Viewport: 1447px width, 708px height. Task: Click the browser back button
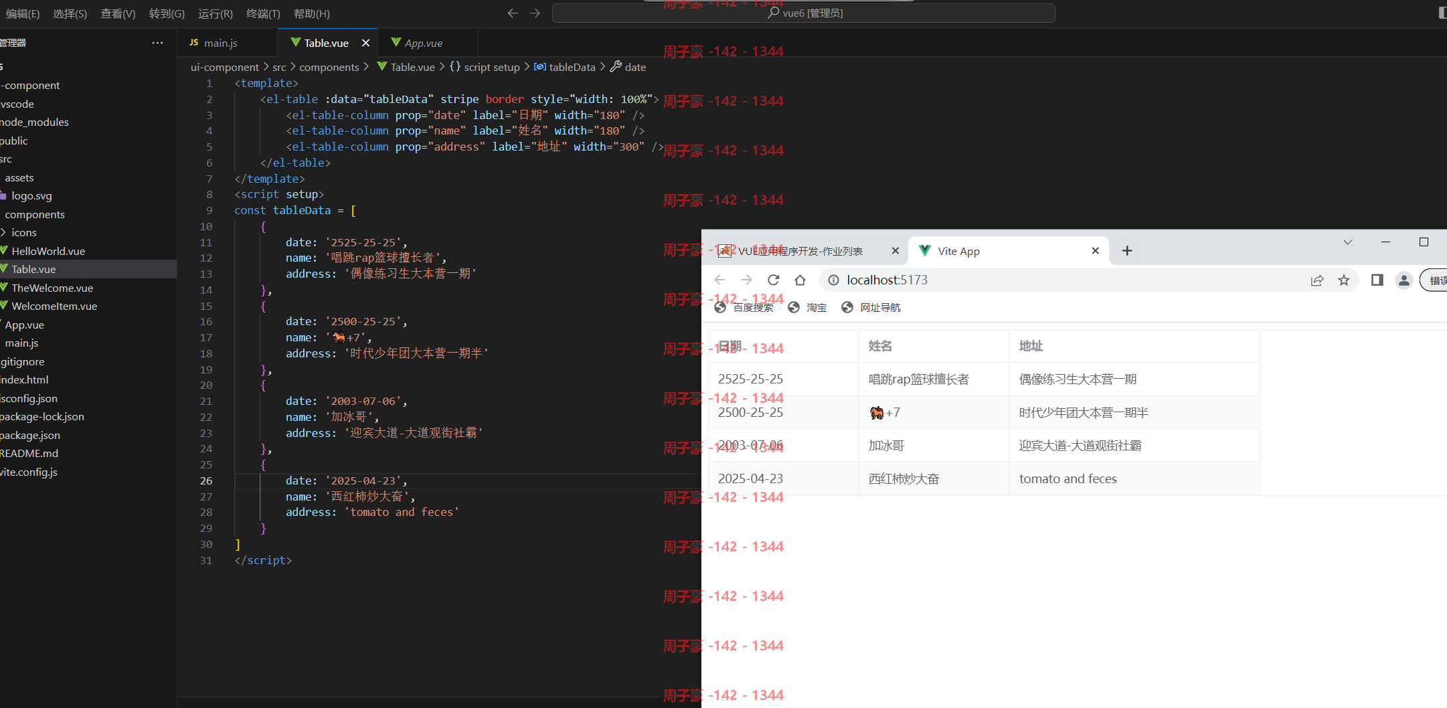[719, 280]
